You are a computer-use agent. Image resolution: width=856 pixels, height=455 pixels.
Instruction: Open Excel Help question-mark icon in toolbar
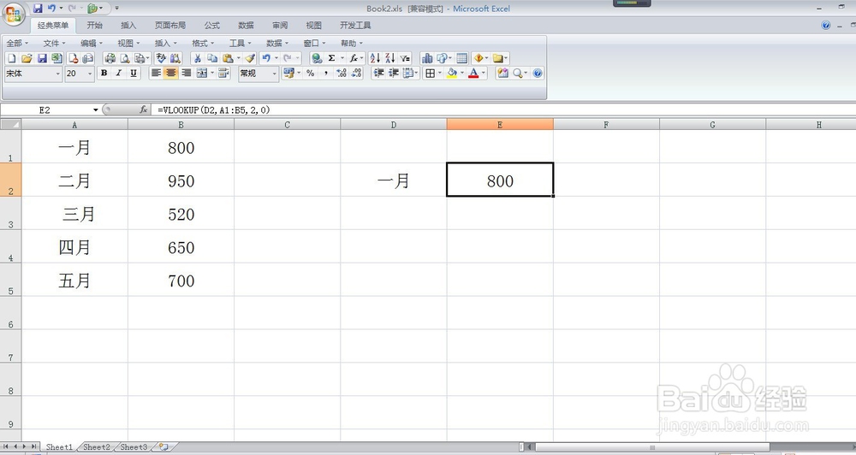tap(538, 73)
